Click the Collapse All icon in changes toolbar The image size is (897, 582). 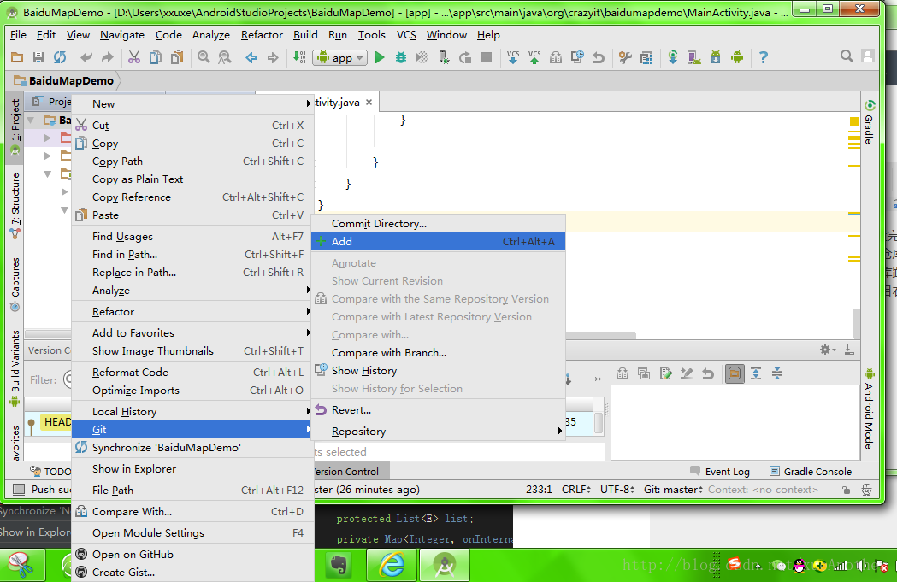[777, 373]
